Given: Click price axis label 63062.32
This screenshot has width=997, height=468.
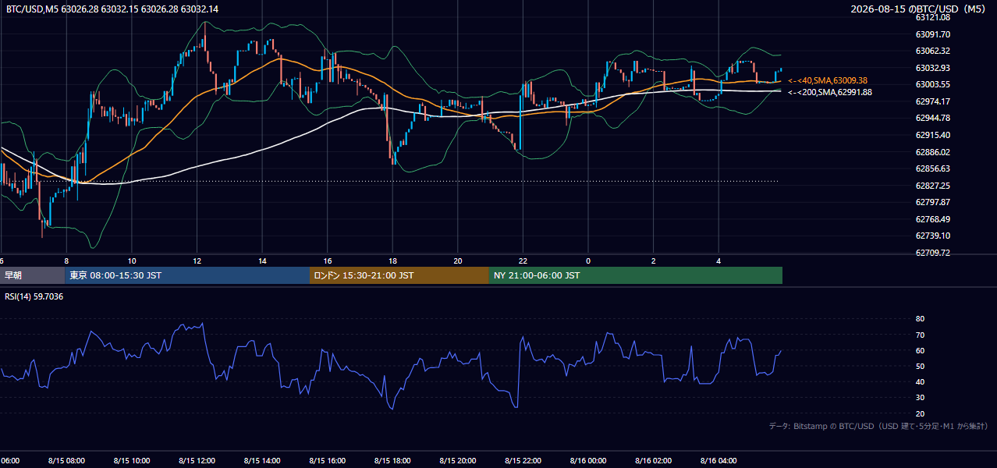Looking at the screenshot, I should click(932, 51).
